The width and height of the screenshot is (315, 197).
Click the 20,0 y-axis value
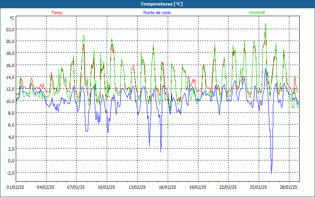10,41
